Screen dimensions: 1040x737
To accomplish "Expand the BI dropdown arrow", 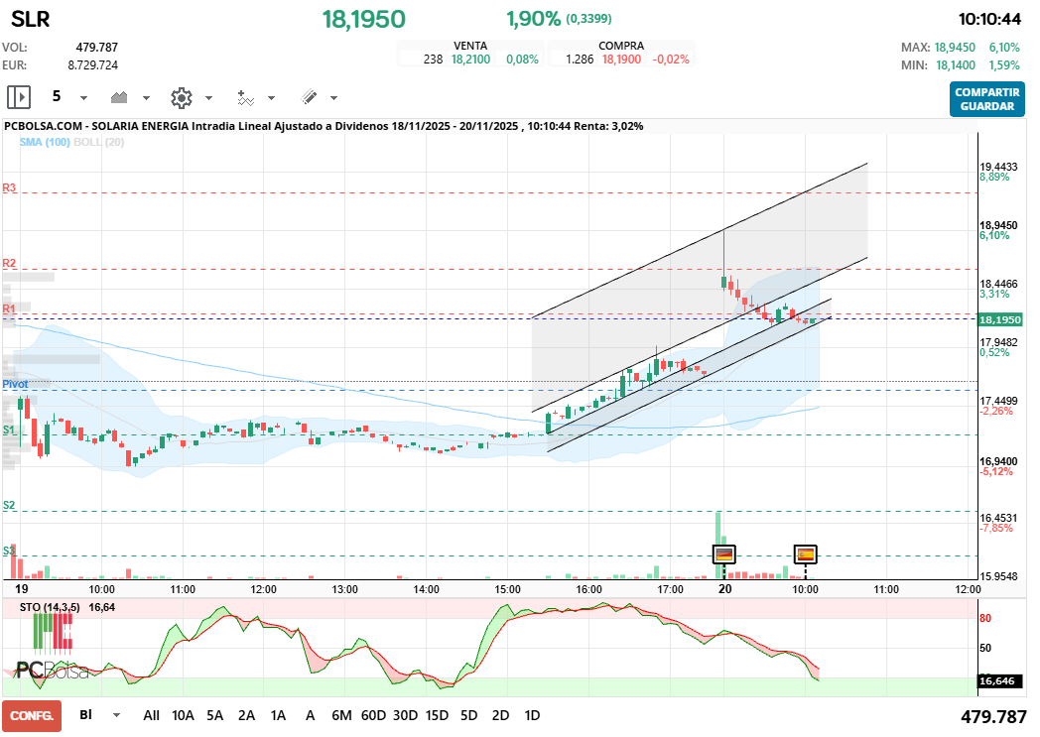I will [x=117, y=715].
